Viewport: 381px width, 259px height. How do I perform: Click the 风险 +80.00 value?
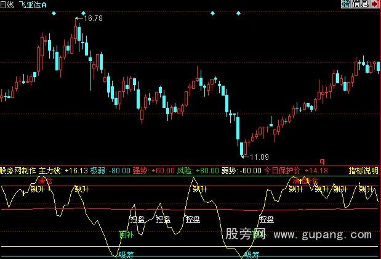click(x=198, y=170)
